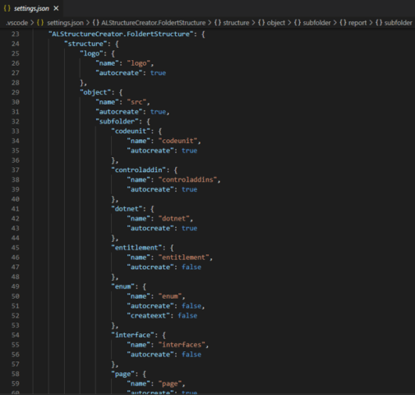415x395 pixels.
Task: Open the last subfolder breadcrumb after report
Action: pyautogui.click(x=398, y=23)
